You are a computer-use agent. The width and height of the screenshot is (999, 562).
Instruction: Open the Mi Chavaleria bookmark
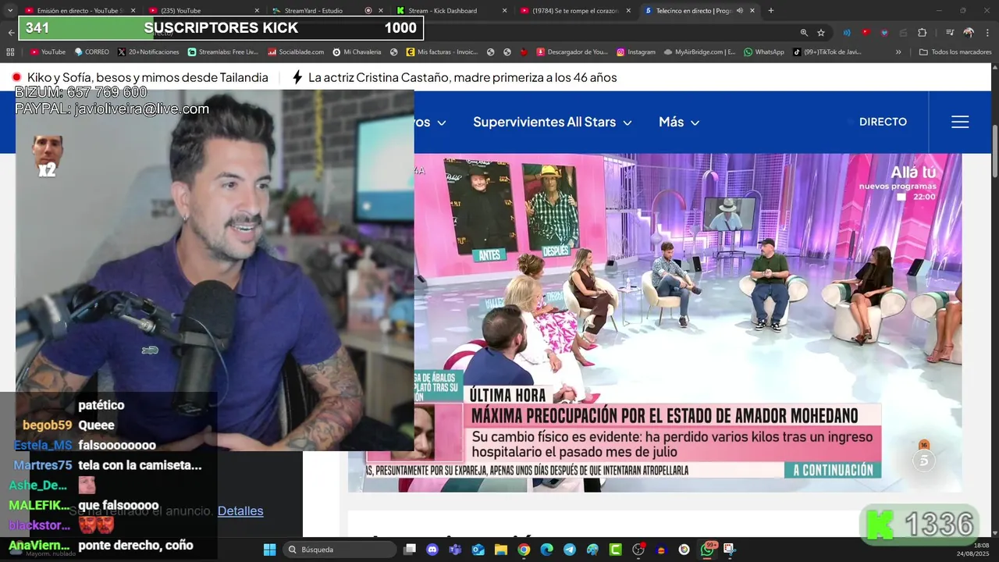(357, 52)
